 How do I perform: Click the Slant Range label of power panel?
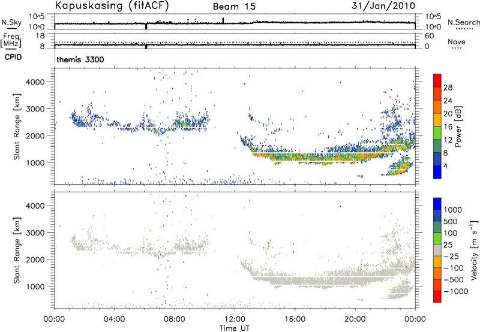pos(17,126)
